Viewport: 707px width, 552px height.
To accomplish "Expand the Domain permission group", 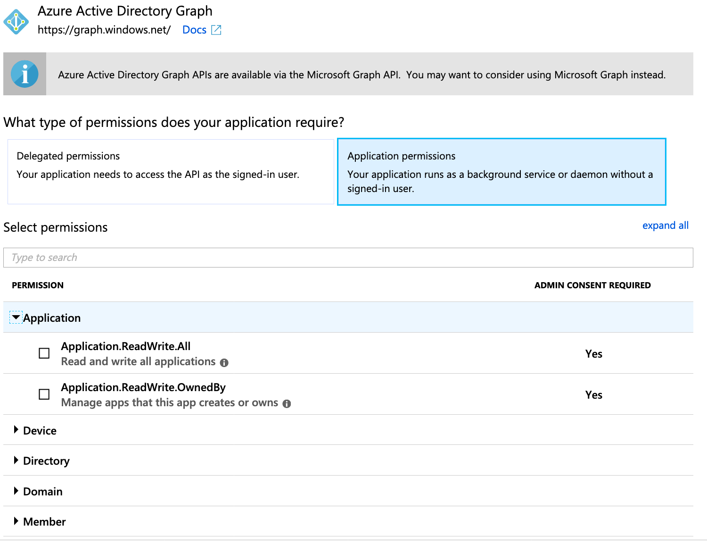I will [x=16, y=491].
